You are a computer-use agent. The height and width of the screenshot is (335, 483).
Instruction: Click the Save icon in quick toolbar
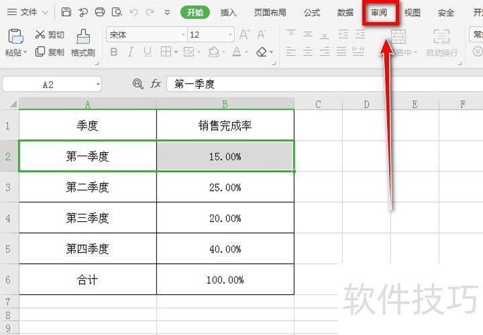(66, 12)
